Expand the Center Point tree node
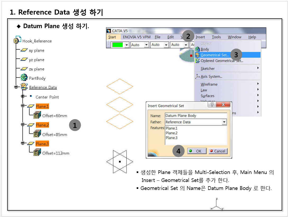Viewport: 288px width, 217px height. click(x=23, y=96)
